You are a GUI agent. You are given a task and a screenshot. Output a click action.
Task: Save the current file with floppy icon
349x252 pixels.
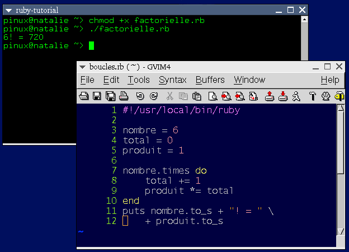(97, 96)
